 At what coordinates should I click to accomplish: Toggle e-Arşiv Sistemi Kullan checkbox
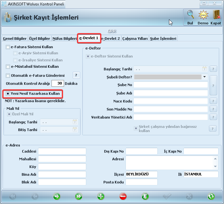15,53
